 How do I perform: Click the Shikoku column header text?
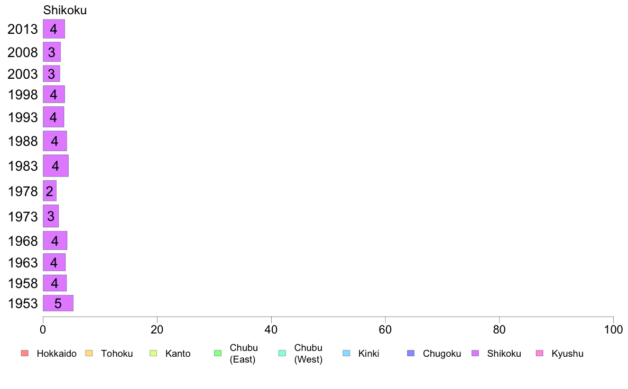click(x=65, y=11)
